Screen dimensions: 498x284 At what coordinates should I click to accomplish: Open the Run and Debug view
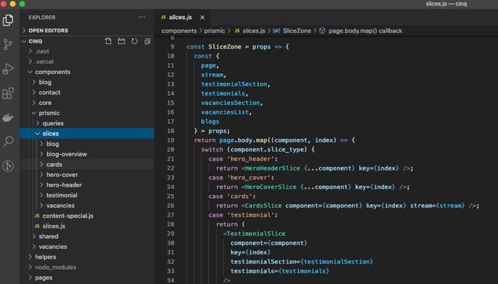[9, 69]
